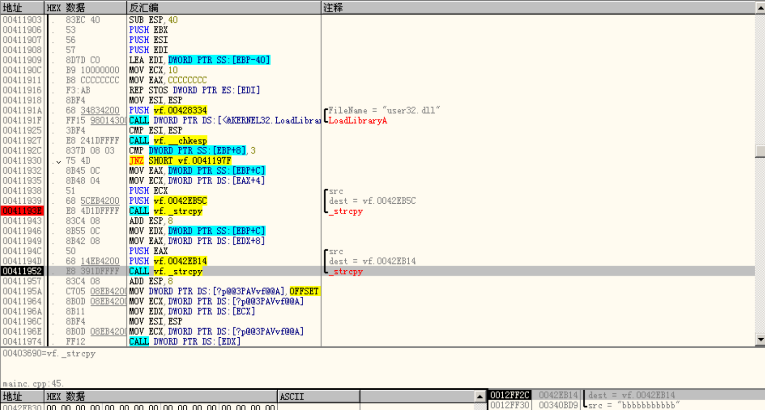Click the LoadLibraryA comment

click(x=358, y=120)
